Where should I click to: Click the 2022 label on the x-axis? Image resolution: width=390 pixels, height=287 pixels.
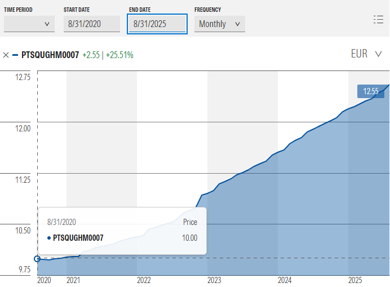[144, 280]
